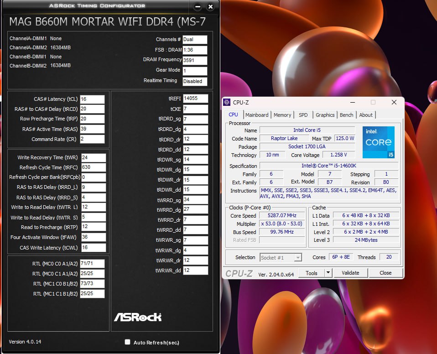Open the Graphics tab in CPU-Z
The image size is (437, 354).
pos(325,115)
